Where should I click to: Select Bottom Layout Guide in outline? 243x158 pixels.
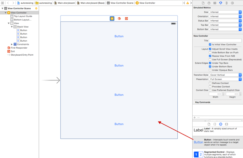point(21,20)
